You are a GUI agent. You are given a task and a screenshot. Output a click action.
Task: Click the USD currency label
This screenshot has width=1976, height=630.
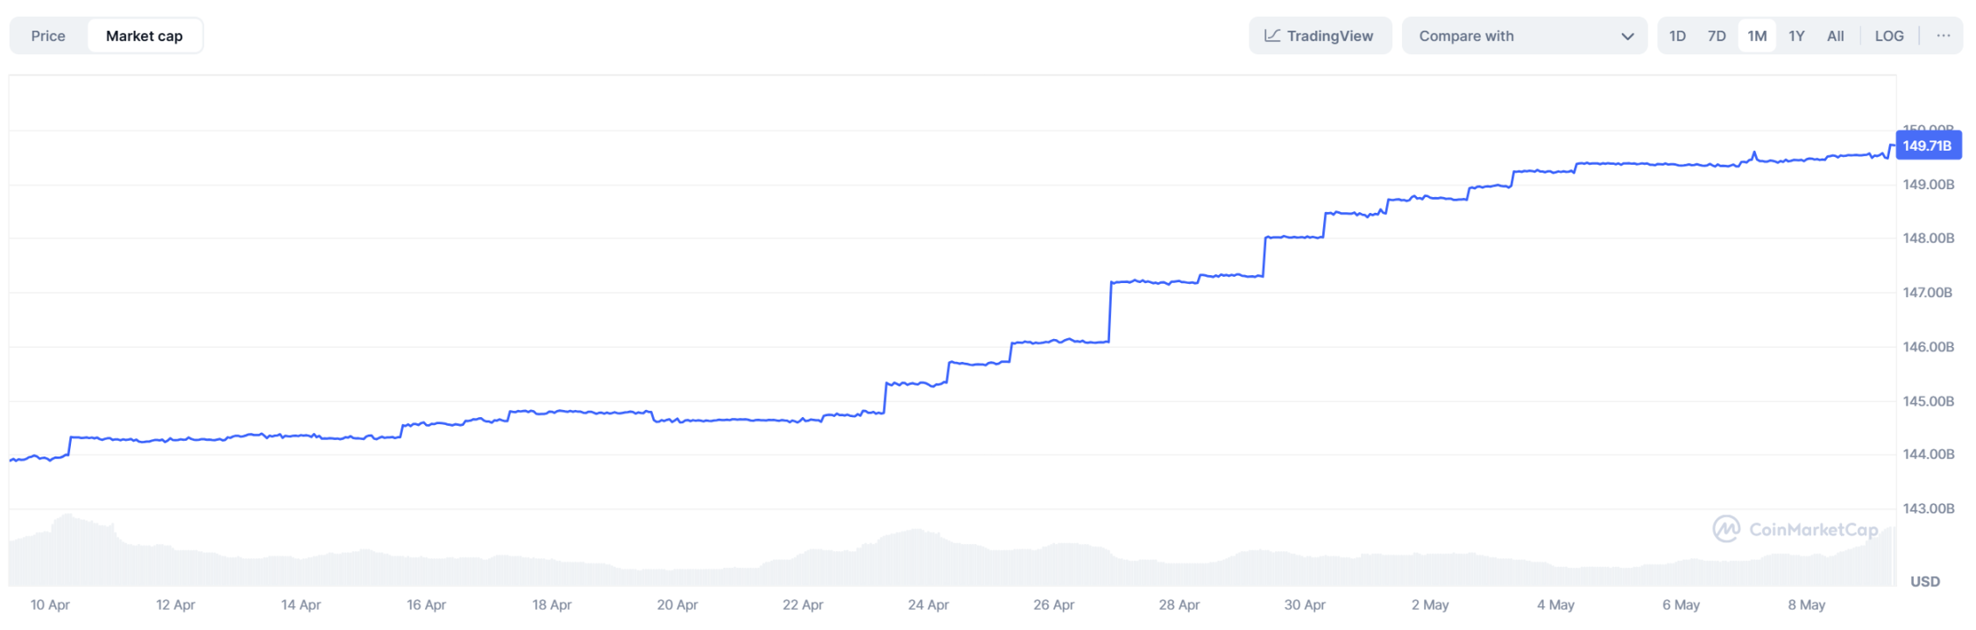(x=1925, y=582)
